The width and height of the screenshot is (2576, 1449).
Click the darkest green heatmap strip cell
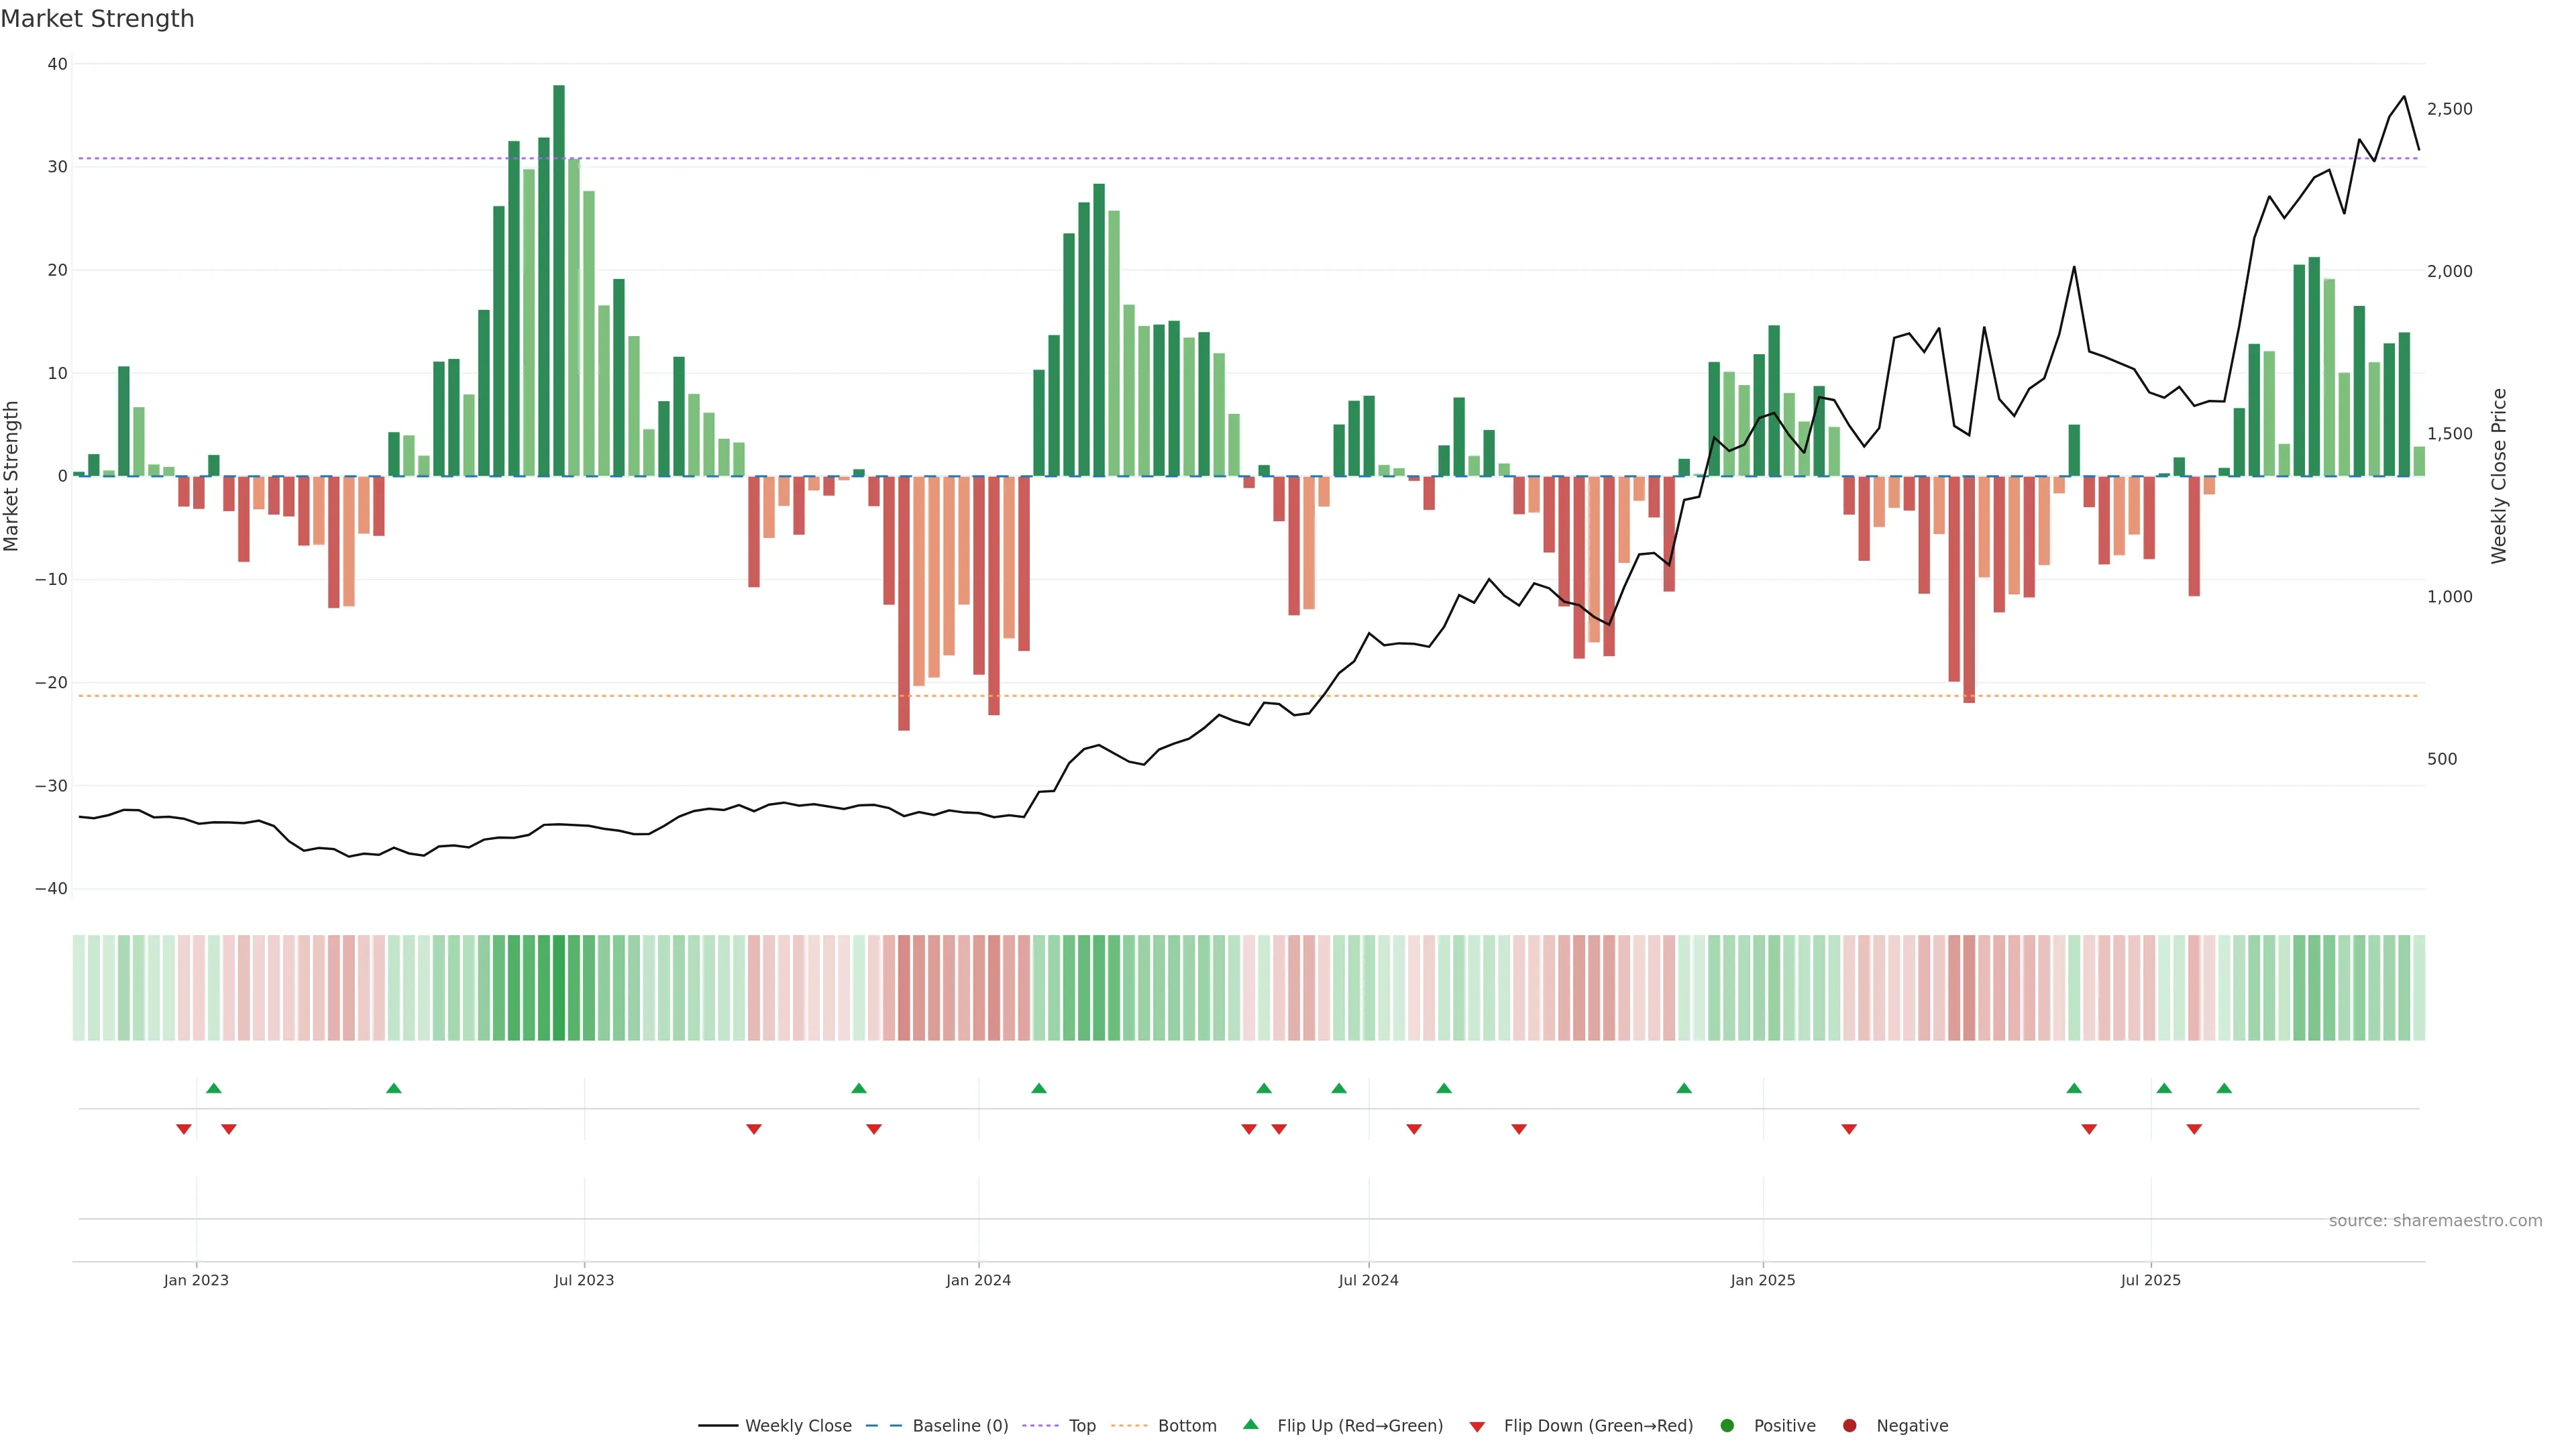(559, 988)
